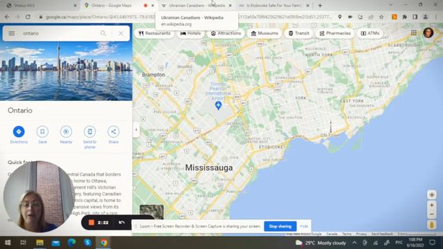
Task: Open Skype from the taskbar
Action: pyautogui.click(x=88, y=243)
